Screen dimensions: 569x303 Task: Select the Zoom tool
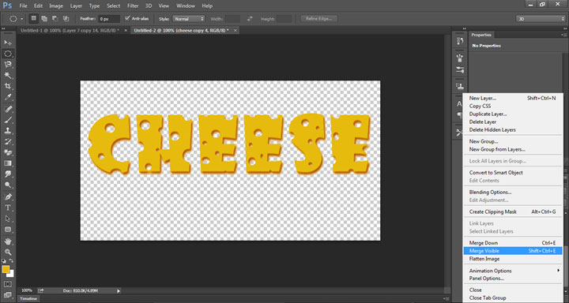(8, 252)
